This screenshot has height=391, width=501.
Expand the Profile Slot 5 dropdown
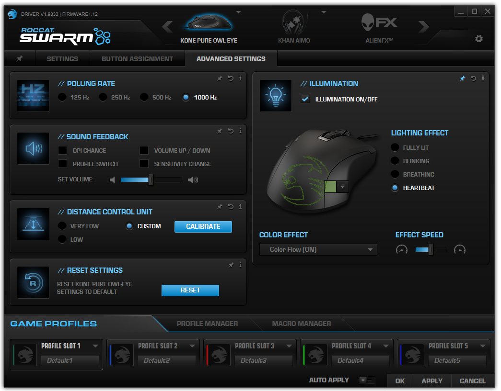coord(482,346)
